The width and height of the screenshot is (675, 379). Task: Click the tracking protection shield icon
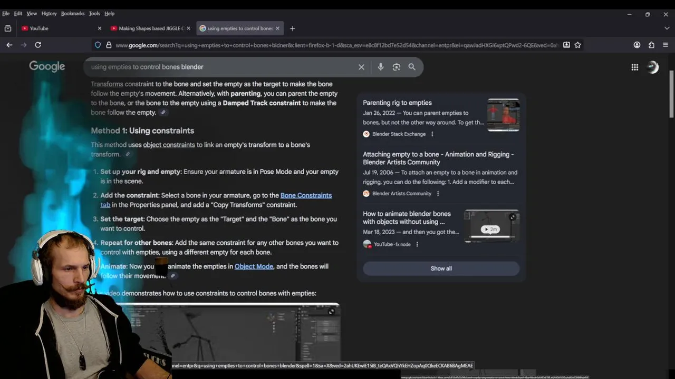point(98,45)
